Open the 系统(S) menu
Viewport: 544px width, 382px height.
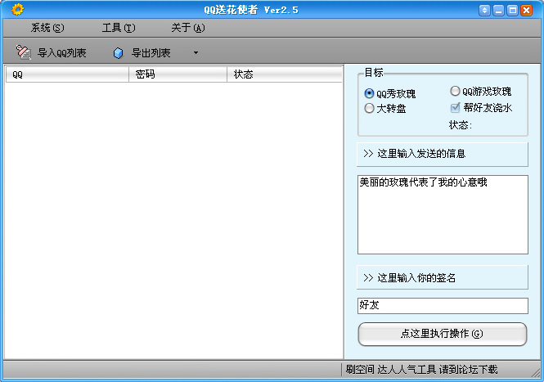tap(47, 28)
